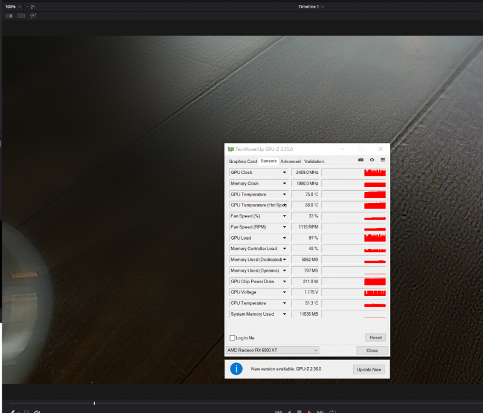Toggle loop playback icon in transport

pos(332,411)
